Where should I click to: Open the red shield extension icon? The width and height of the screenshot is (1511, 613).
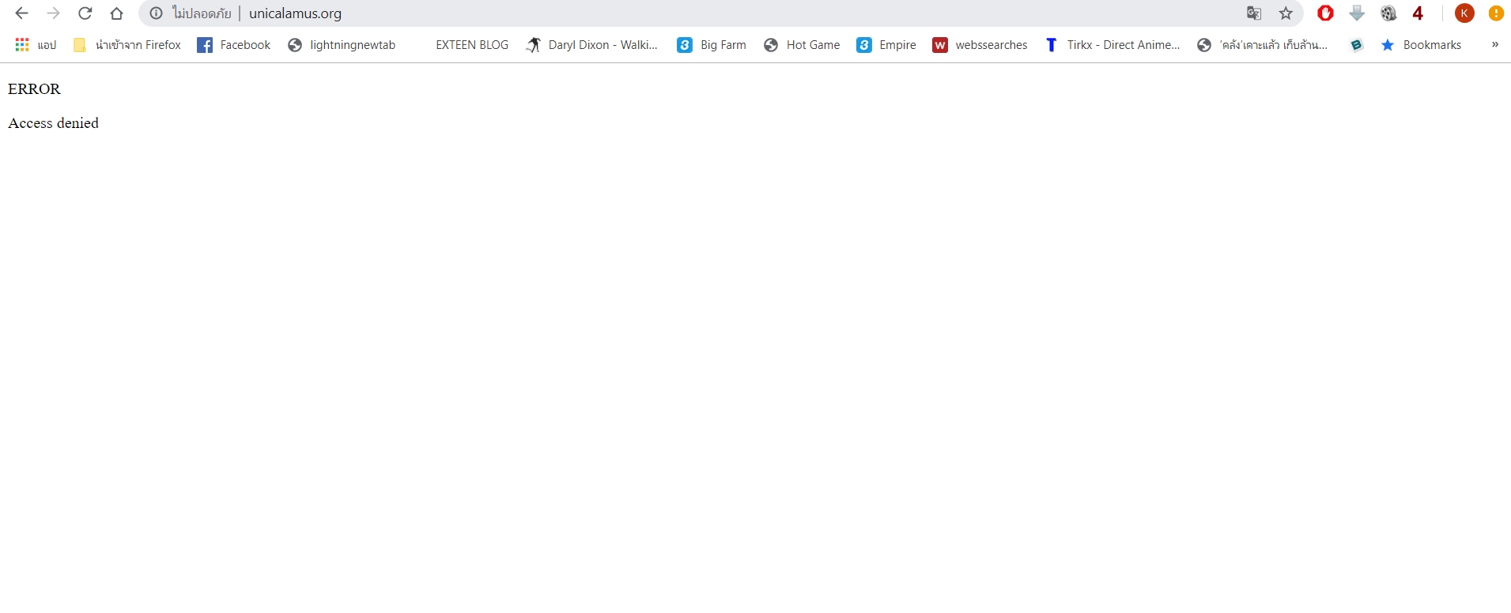[x=1325, y=13]
